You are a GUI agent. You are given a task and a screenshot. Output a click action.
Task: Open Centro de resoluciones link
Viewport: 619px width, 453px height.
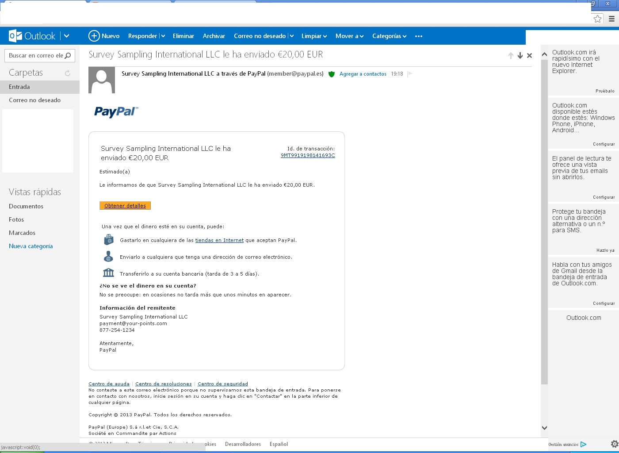[x=164, y=384]
